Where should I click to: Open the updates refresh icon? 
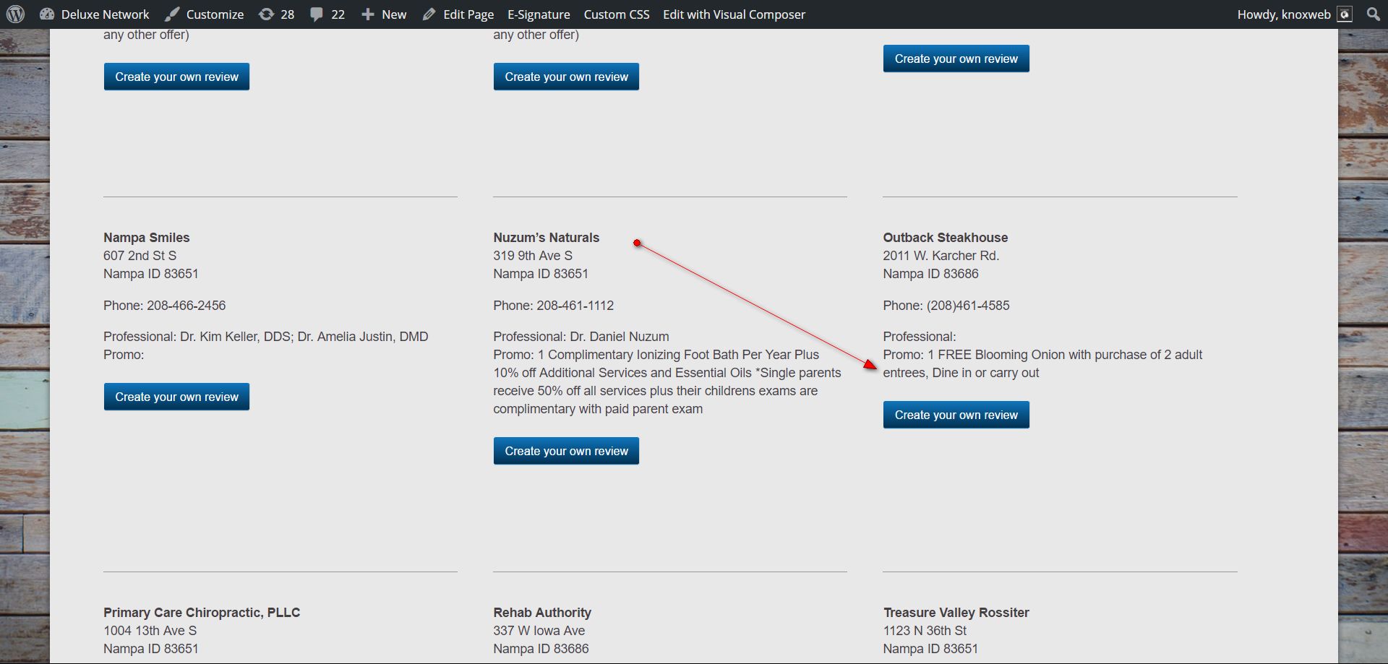[x=266, y=14]
